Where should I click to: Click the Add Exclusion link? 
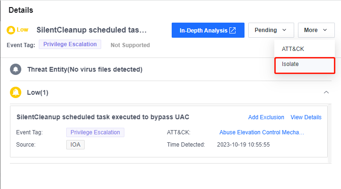point(266,117)
